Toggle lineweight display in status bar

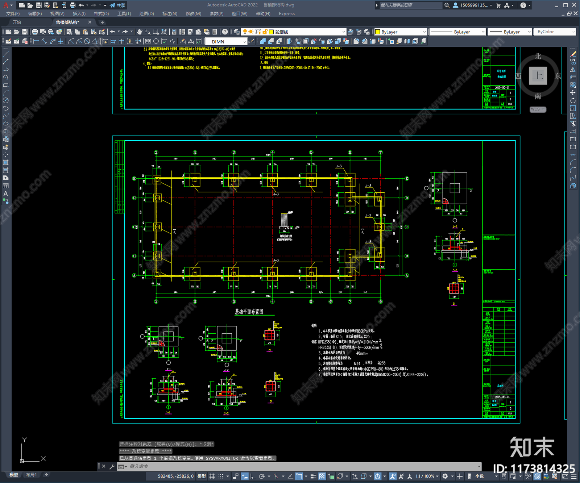pos(314,476)
